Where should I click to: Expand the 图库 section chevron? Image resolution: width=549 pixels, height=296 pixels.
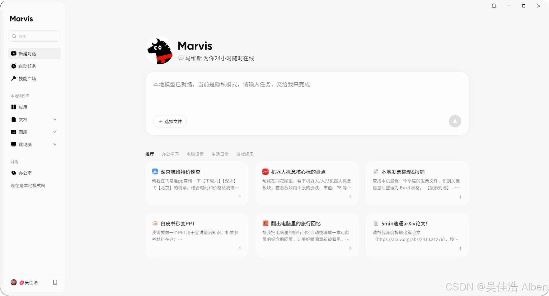[x=55, y=132]
